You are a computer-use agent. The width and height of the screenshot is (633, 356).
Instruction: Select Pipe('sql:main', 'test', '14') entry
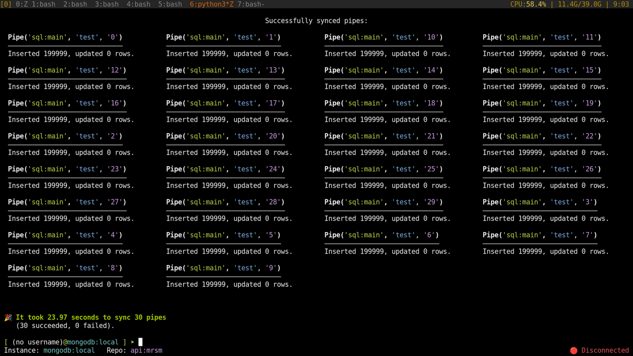click(383, 70)
